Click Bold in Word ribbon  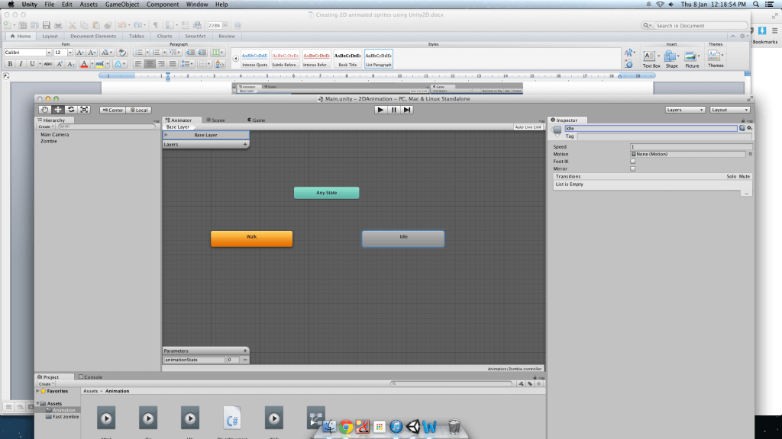click(10, 64)
